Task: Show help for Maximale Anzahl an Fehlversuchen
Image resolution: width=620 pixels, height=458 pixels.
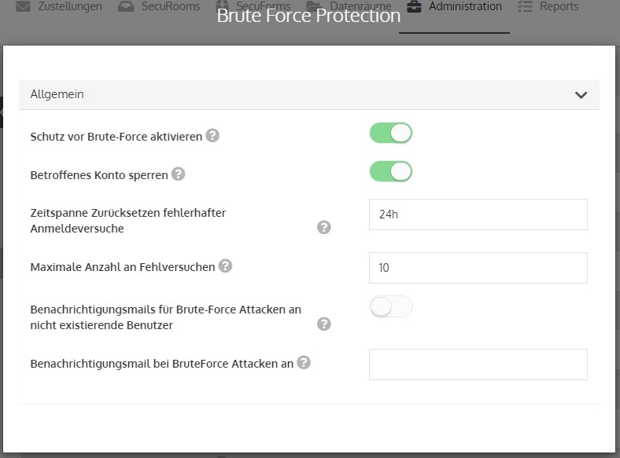Action: tap(225, 266)
